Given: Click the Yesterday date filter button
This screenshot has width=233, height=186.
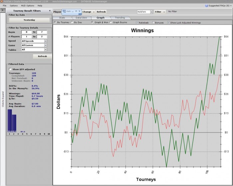Looking at the screenshot, I should click(x=29, y=20).
